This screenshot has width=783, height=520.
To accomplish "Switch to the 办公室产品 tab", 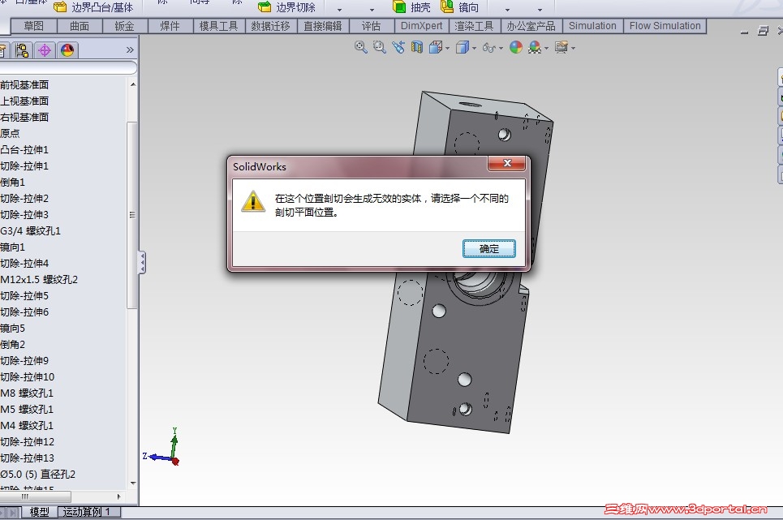I will [531, 26].
